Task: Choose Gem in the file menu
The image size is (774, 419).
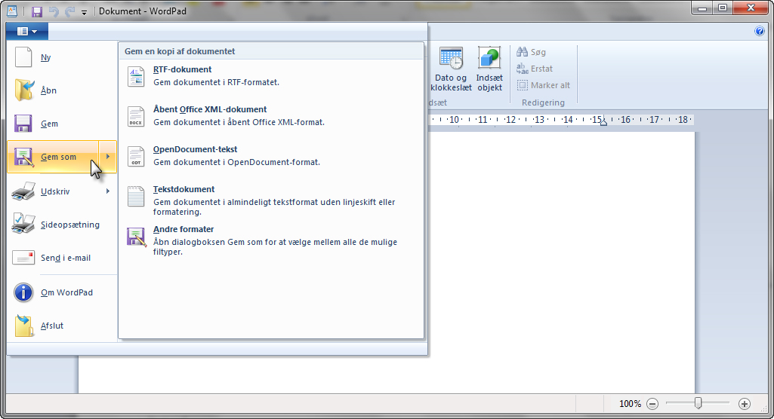Action: click(62, 124)
